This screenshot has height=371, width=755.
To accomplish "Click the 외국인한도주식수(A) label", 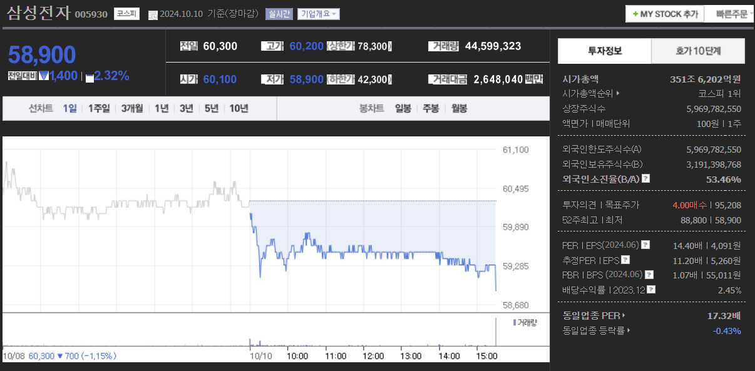I will tap(602, 150).
